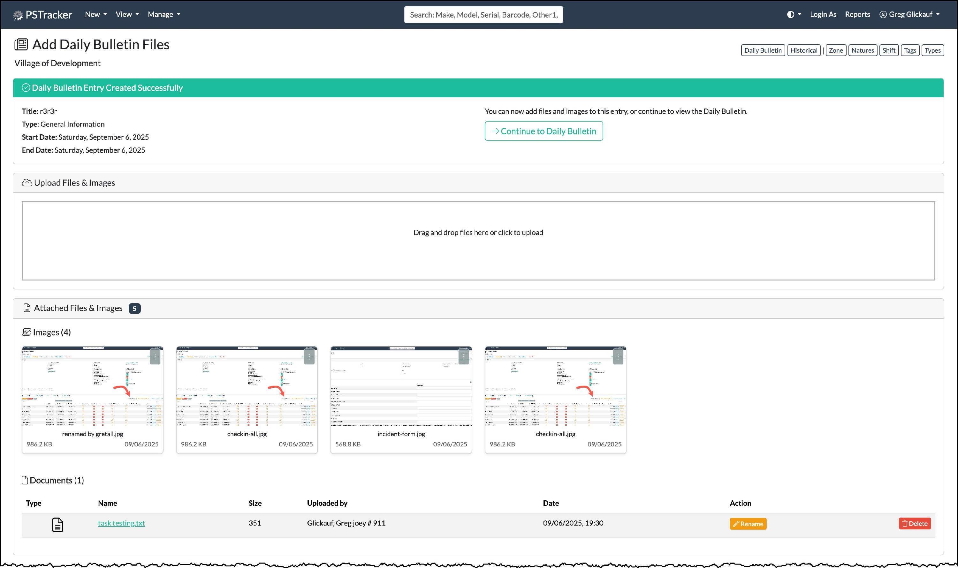The height and width of the screenshot is (568, 958).
Task: Click the 09/06/2025, 19:30 date cell
Action: coord(573,523)
